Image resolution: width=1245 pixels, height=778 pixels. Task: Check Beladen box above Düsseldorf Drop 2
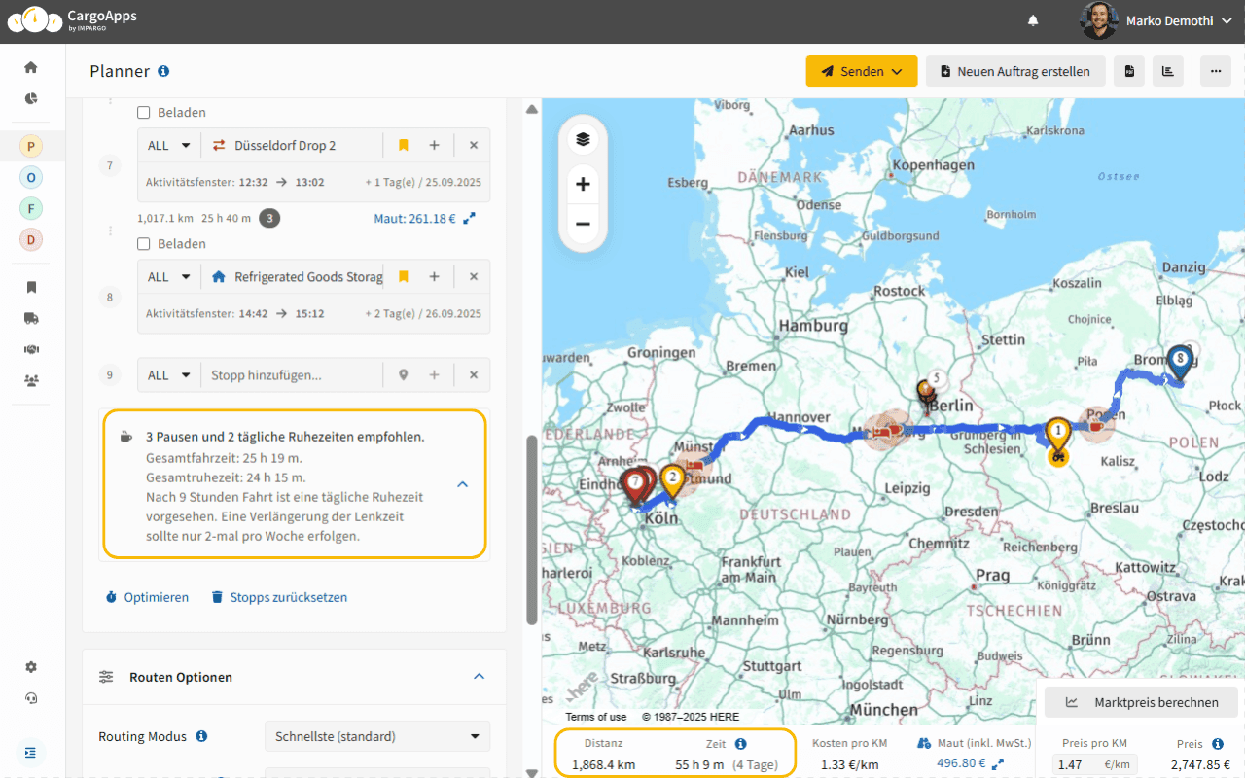144,113
